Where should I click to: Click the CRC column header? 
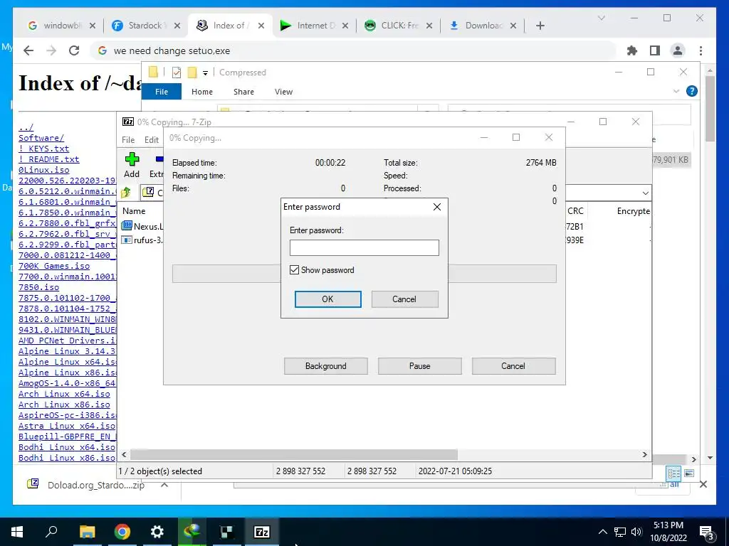pos(575,210)
